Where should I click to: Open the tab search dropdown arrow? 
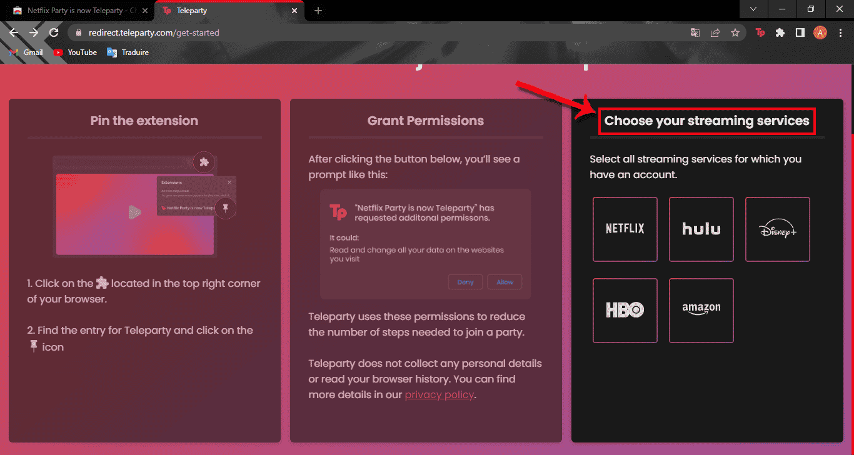click(x=753, y=9)
